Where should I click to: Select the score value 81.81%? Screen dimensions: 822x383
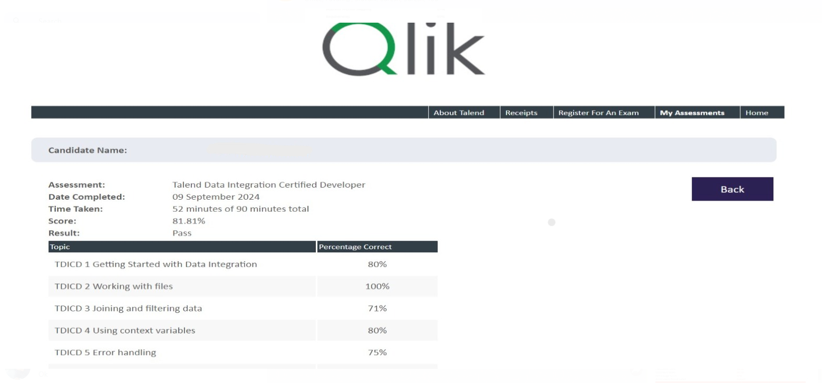point(189,221)
